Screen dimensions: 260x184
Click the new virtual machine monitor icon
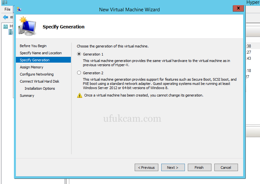coord(27,26)
